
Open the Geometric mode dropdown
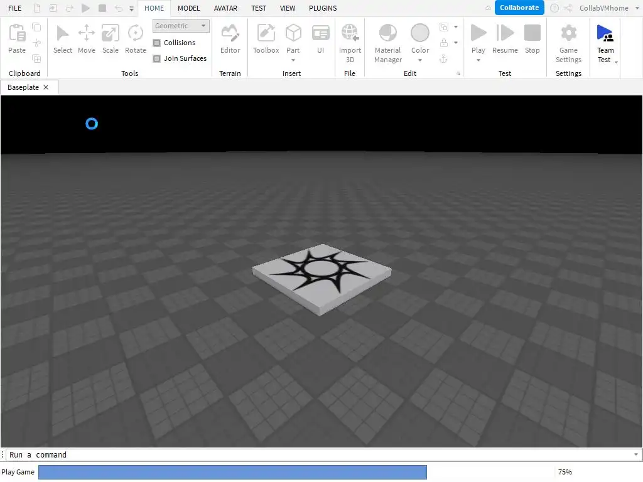pyautogui.click(x=181, y=26)
